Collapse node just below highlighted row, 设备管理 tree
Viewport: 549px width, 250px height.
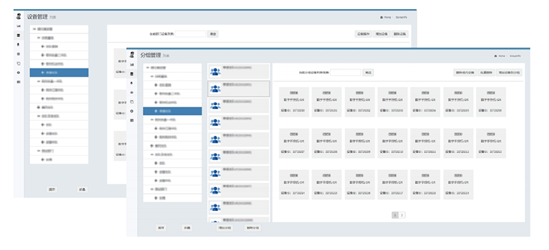pos(39,81)
